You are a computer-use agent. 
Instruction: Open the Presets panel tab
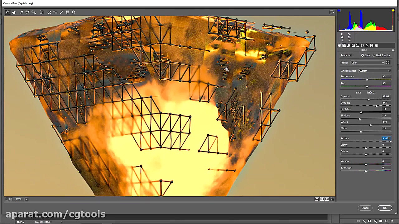click(376, 45)
